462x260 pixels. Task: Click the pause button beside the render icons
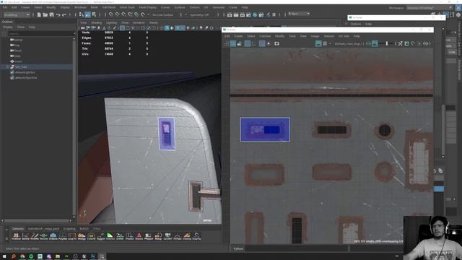274,14
